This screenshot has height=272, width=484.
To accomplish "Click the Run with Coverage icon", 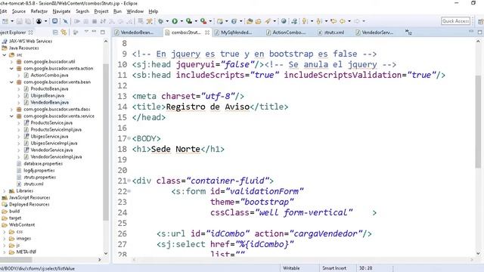I will click(x=188, y=21).
